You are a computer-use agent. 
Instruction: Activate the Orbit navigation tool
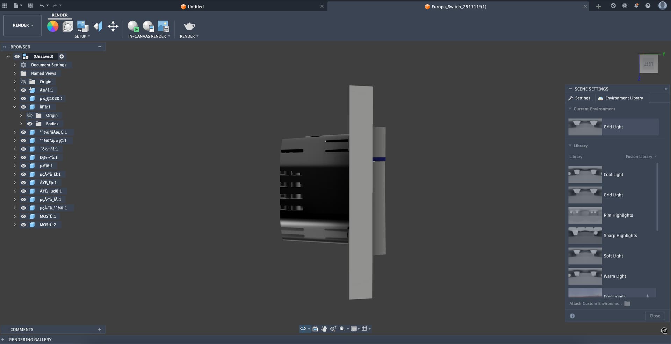click(x=303, y=329)
